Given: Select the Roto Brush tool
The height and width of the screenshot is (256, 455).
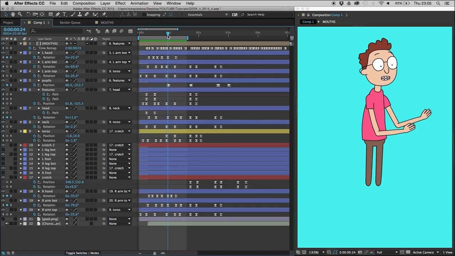Looking at the screenshot, I should click(95, 15).
